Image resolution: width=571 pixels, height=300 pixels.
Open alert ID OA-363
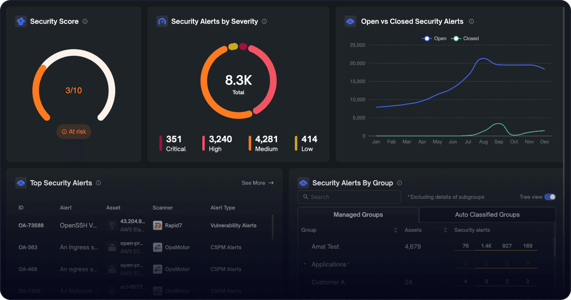[x=28, y=247]
